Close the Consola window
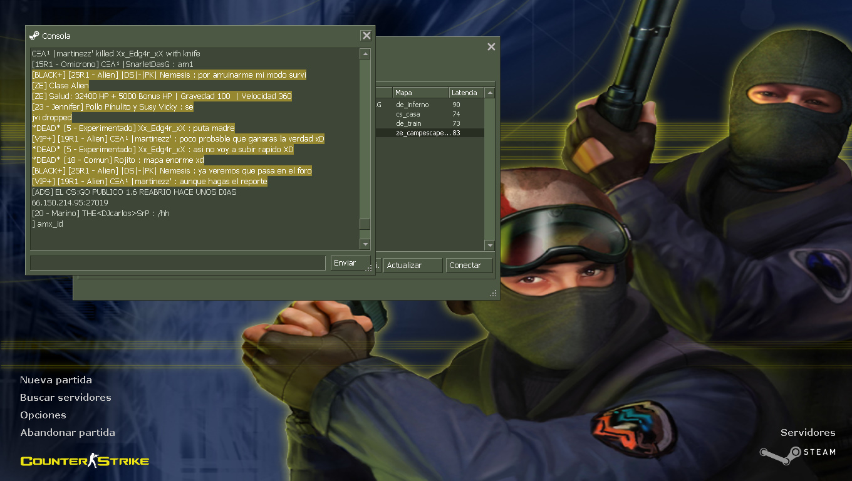Image resolution: width=852 pixels, height=481 pixels. 366,36
